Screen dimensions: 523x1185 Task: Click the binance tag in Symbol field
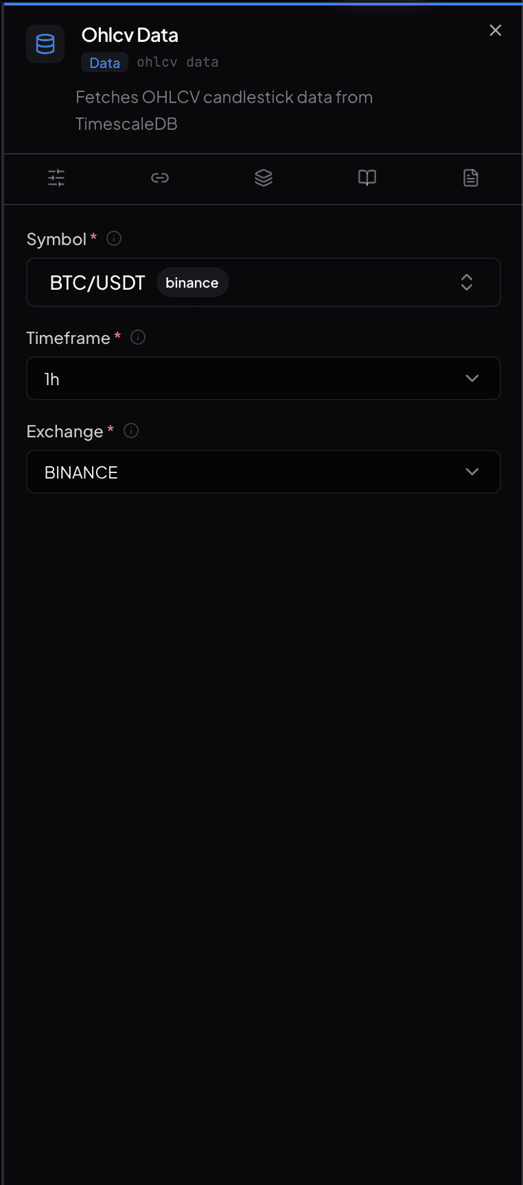click(192, 283)
